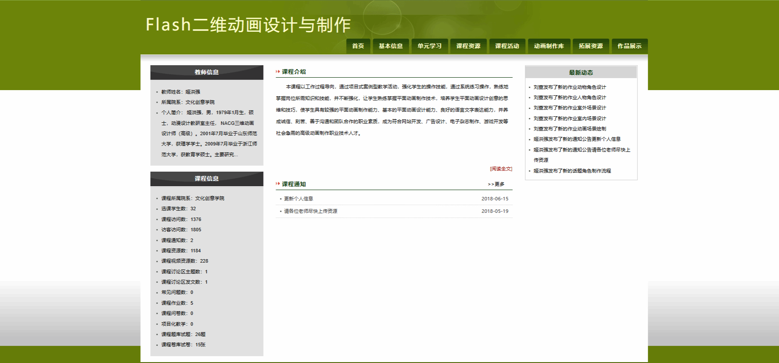Open the 请各位老师尽快上传资源 notice
This screenshot has height=363, width=779.
[310, 211]
